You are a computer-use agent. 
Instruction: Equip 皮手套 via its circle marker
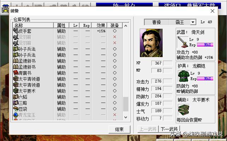(x=115, y=31)
